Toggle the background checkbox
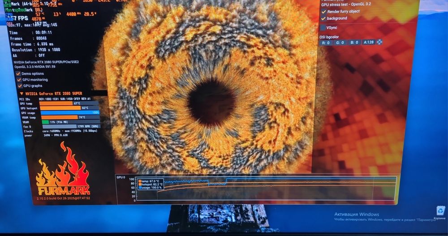This screenshot has width=448, height=236. click(x=323, y=18)
